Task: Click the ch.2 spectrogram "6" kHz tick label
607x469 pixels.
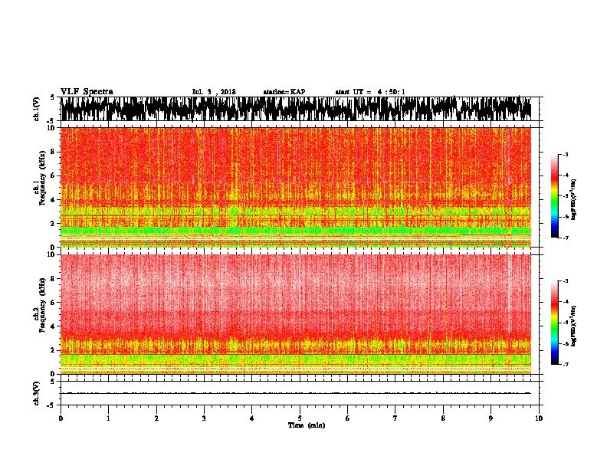Action: click(x=54, y=303)
